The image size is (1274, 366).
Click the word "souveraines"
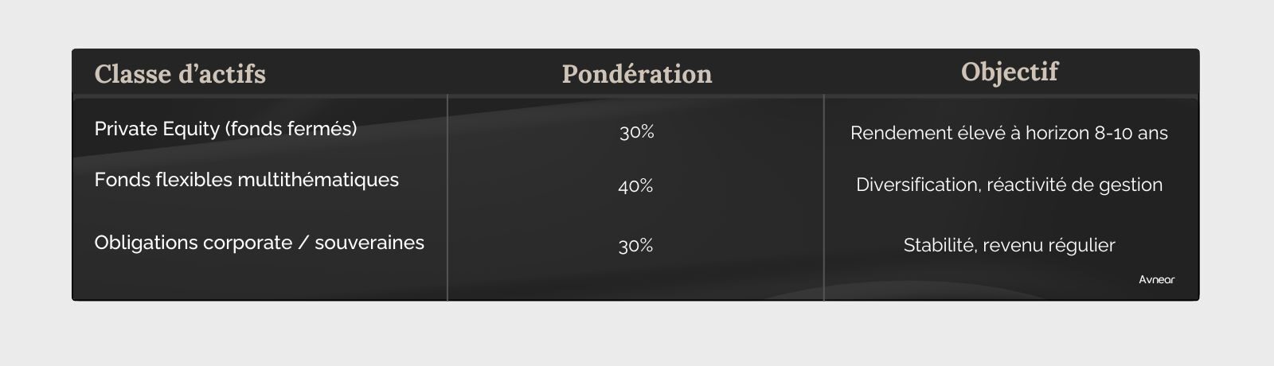click(x=369, y=243)
